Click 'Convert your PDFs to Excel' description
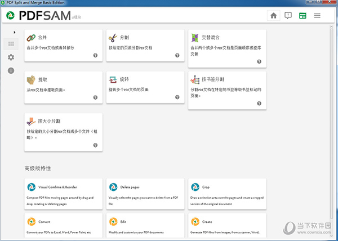Screen dimensions: 338x241 [x=59, y=233]
